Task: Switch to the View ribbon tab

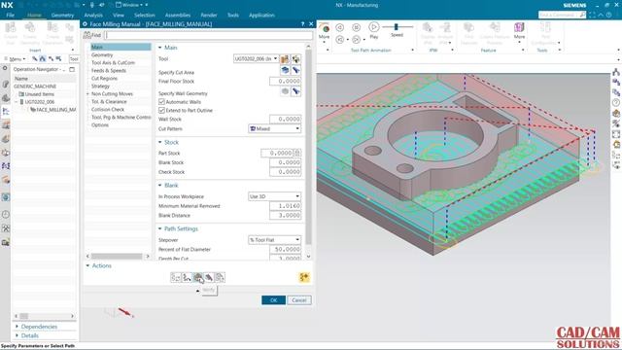Action: point(119,16)
